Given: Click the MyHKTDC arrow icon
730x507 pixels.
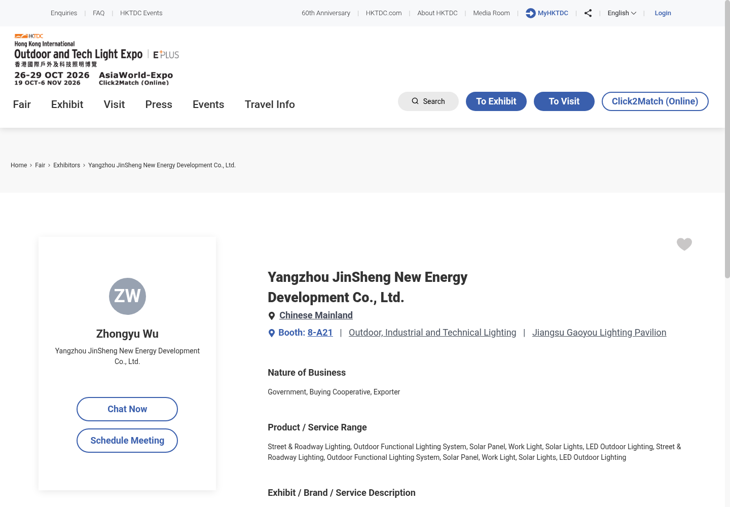Looking at the screenshot, I should tap(531, 13).
